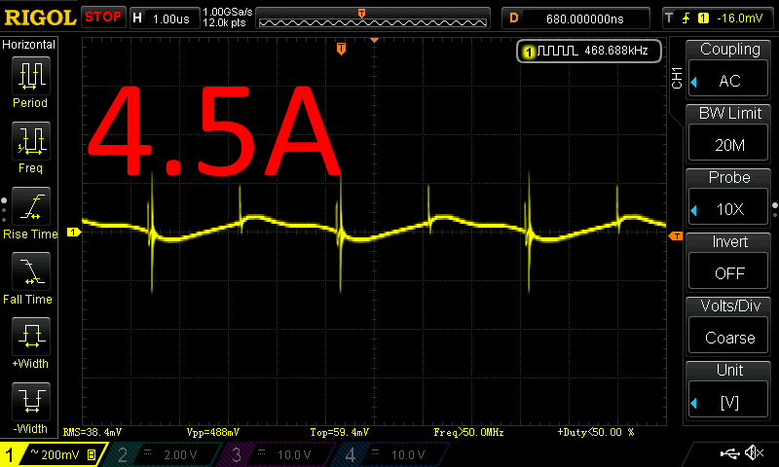Click the channel 1 ground level marker

[74, 233]
